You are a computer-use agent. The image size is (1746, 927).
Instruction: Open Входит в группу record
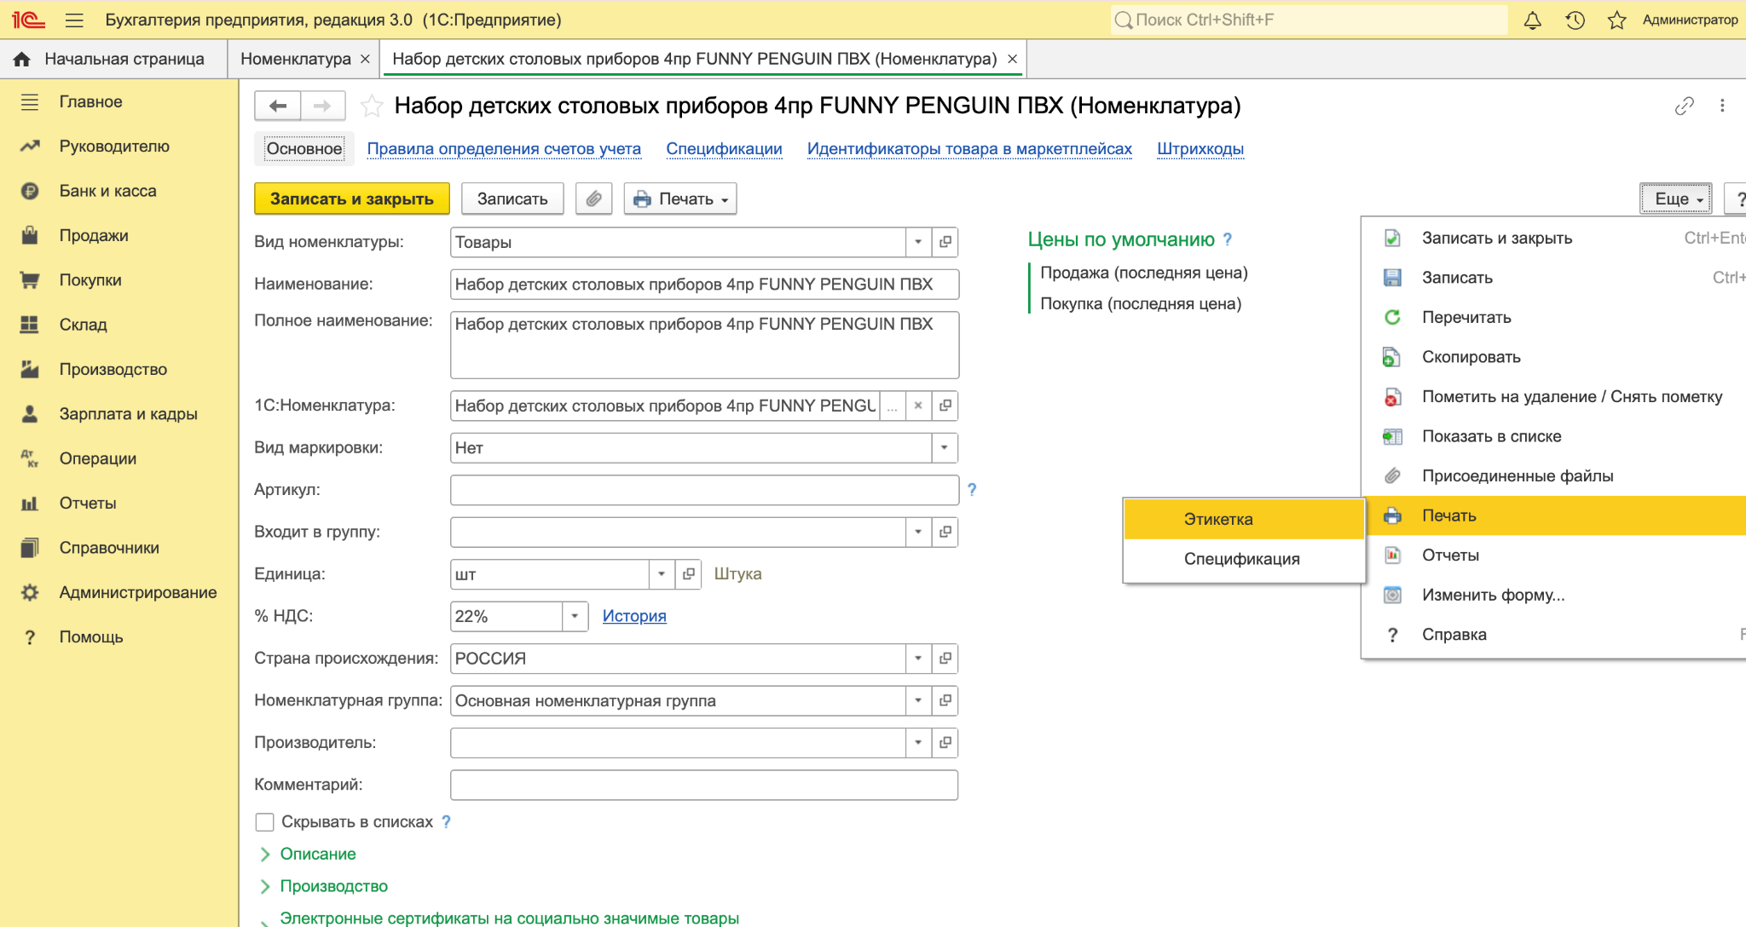click(x=945, y=532)
